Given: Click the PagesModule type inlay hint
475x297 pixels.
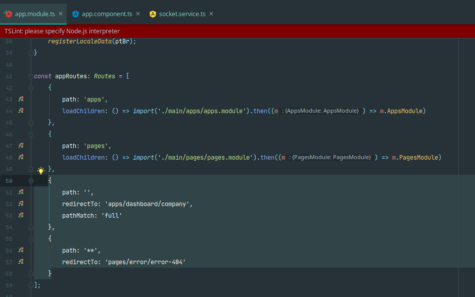Looking at the screenshot, I should click(x=330, y=158).
